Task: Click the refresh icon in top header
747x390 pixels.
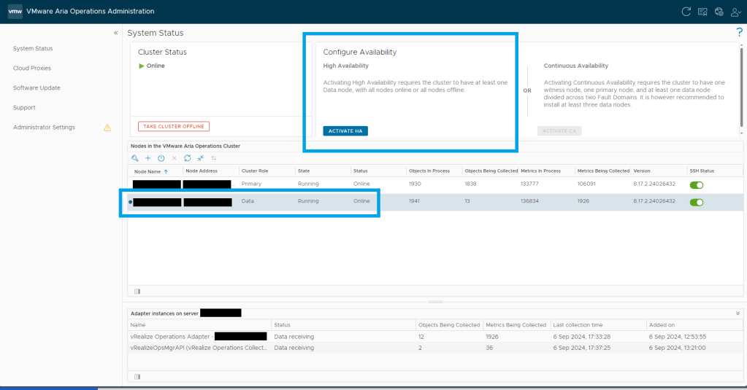Action: (x=686, y=12)
